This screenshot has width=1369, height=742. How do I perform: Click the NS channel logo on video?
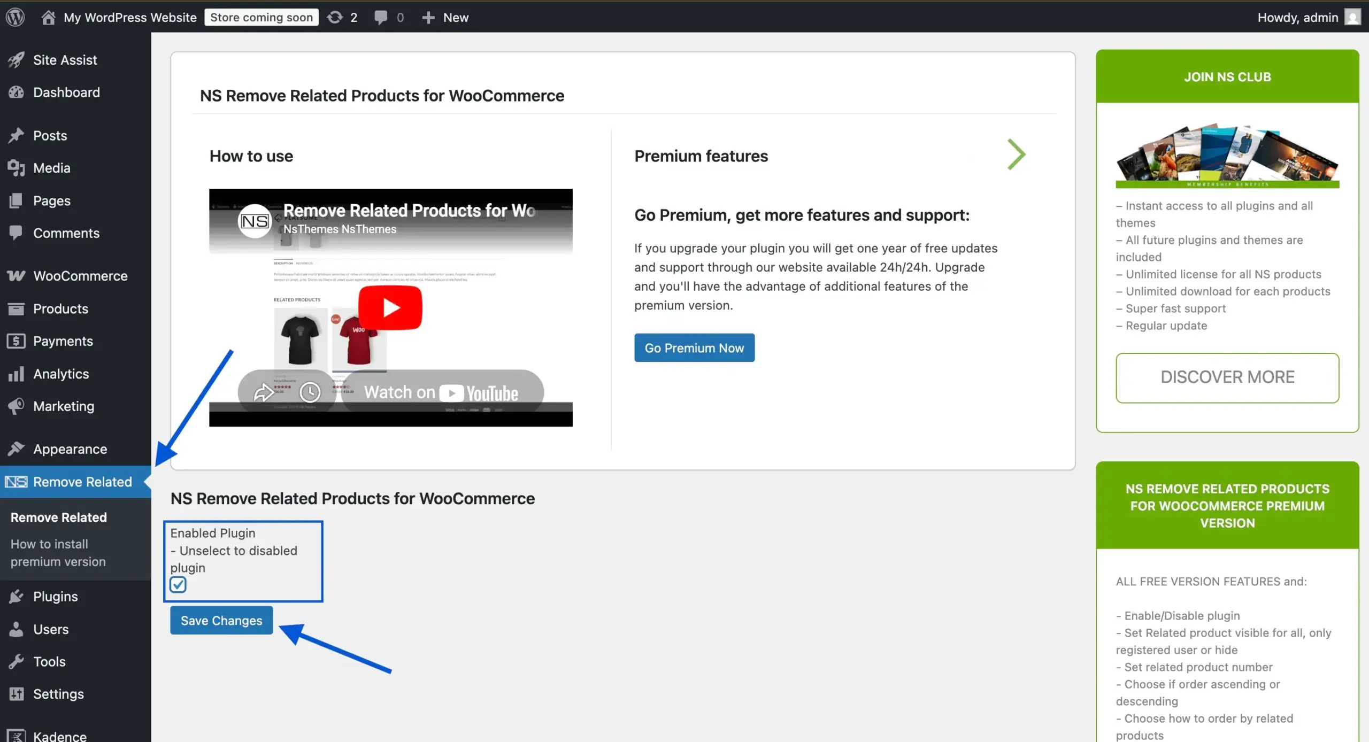tap(255, 221)
